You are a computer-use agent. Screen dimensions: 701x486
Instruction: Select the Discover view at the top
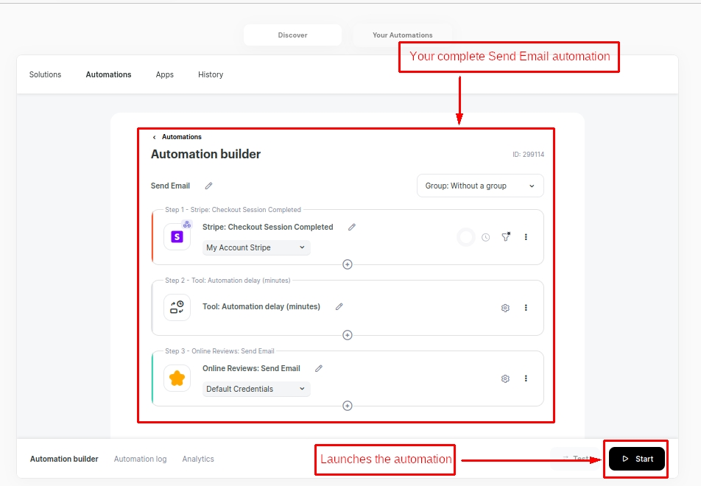[x=292, y=35]
